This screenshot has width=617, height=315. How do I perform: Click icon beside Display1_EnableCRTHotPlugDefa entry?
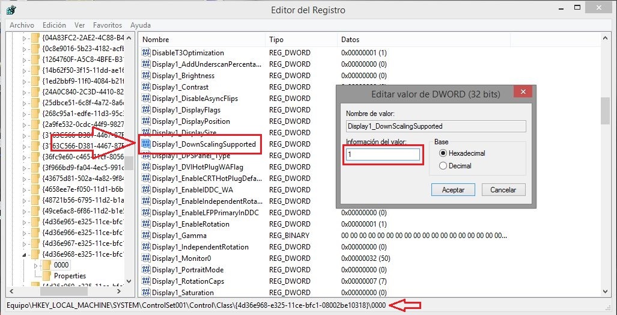click(146, 179)
